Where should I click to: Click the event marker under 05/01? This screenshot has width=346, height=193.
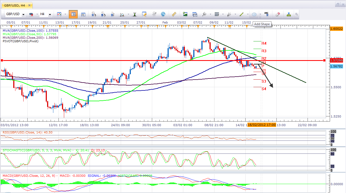click(11, 26)
